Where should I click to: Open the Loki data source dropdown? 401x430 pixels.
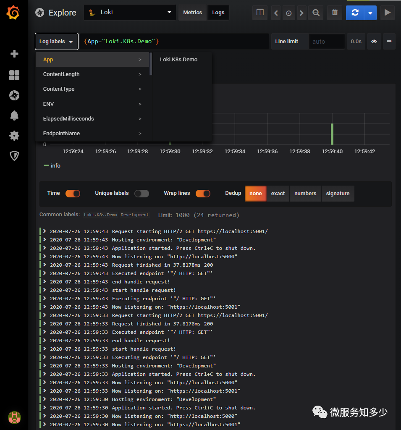coord(130,12)
